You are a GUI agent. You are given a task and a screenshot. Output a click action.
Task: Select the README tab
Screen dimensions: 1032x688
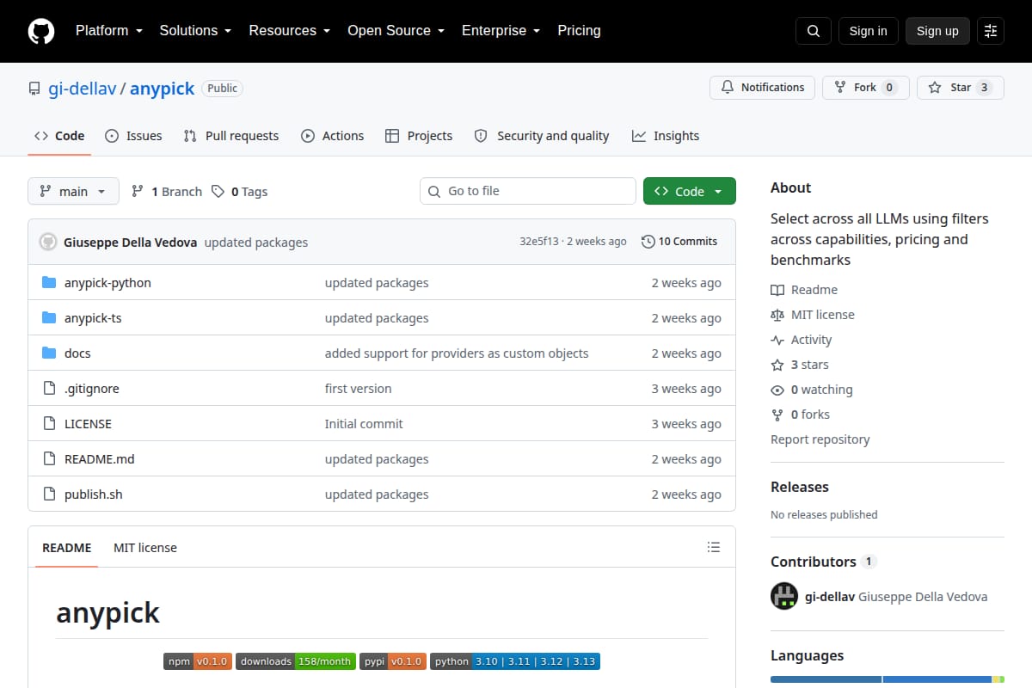(67, 548)
